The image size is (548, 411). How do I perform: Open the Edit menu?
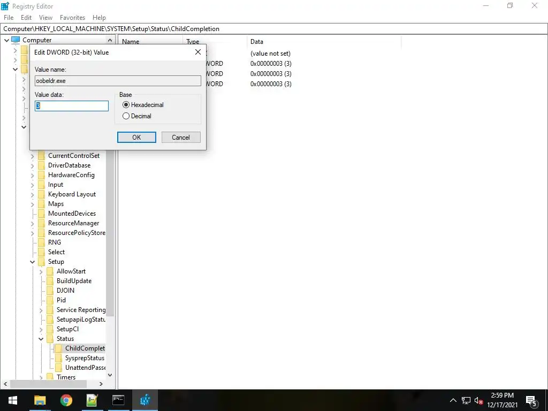click(x=26, y=18)
